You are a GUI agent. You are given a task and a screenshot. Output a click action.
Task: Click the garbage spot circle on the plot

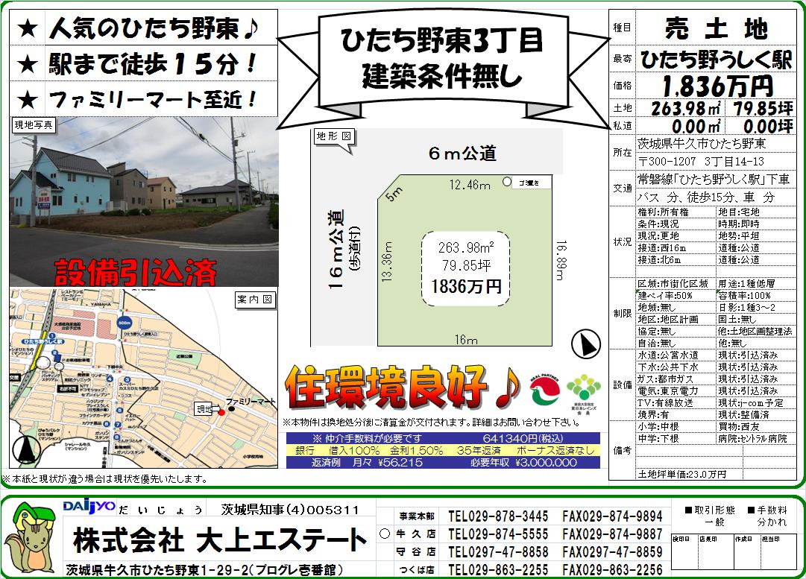[x=507, y=181]
